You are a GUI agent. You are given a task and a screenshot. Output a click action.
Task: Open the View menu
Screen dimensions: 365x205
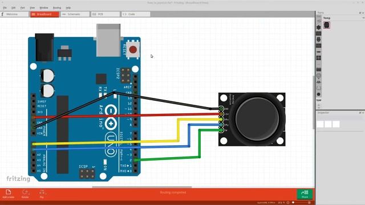pyautogui.click(x=32, y=7)
